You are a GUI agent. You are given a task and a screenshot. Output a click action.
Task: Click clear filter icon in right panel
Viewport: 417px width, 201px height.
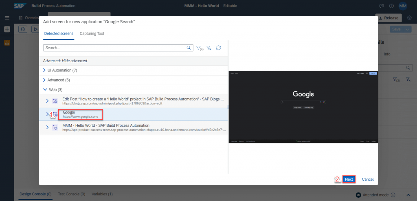tap(408, 79)
